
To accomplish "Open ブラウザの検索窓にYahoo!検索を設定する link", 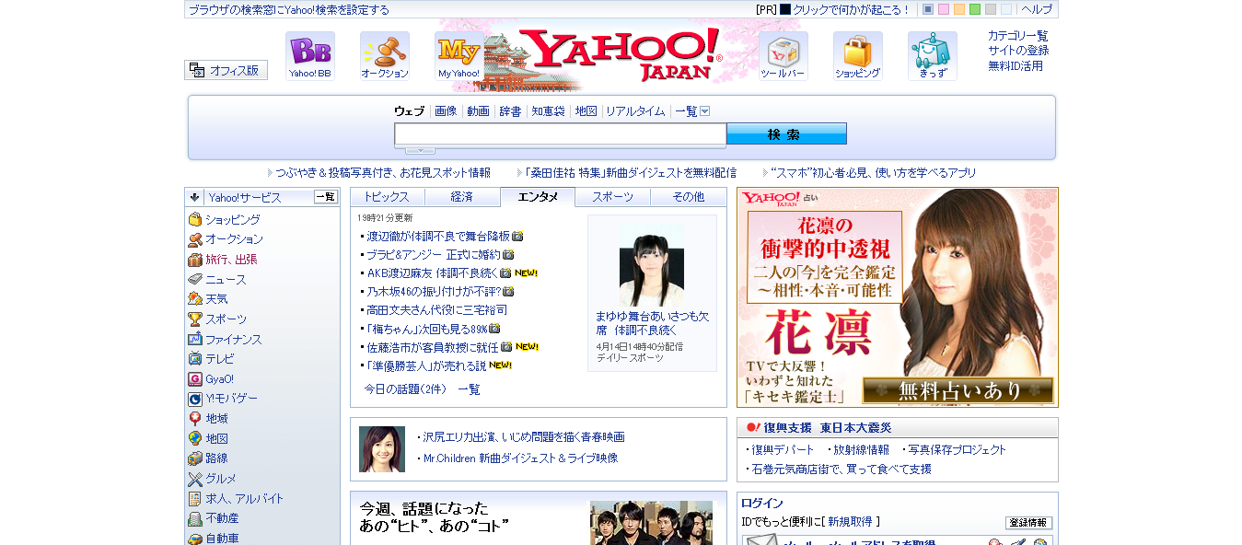I will coord(289,10).
